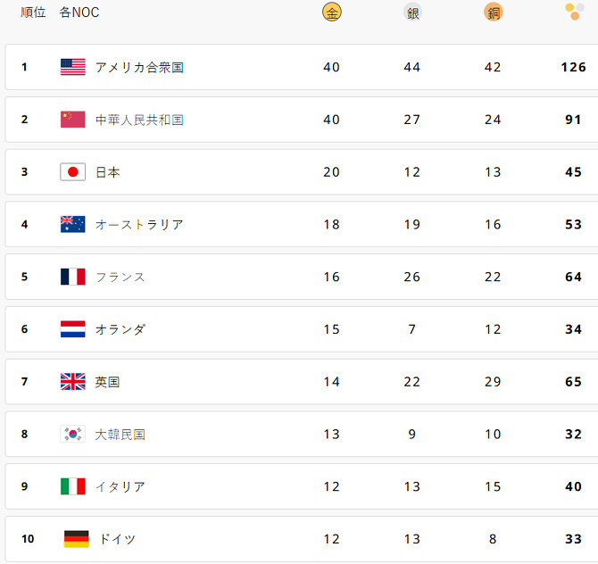
Task: Click the Netherlands flag icon
Action: (x=72, y=329)
